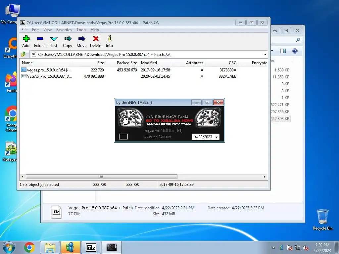339x254 pixels.
Task: Open the Info toolbar icon
Action: click(x=109, y=41)
